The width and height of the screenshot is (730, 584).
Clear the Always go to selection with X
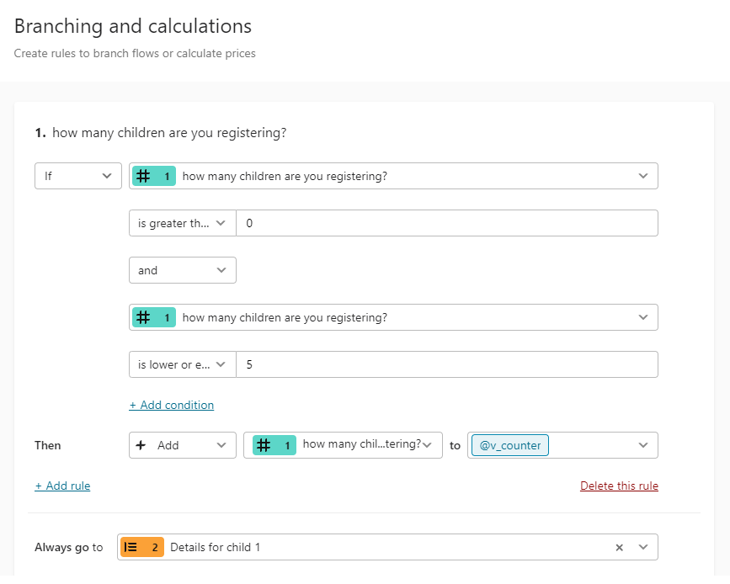tap(619, 548)
